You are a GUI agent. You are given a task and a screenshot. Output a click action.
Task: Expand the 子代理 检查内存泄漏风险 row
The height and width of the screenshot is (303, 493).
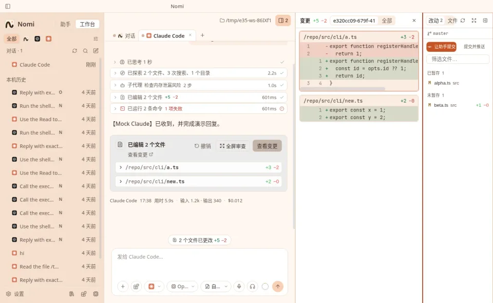click(199, 85)
